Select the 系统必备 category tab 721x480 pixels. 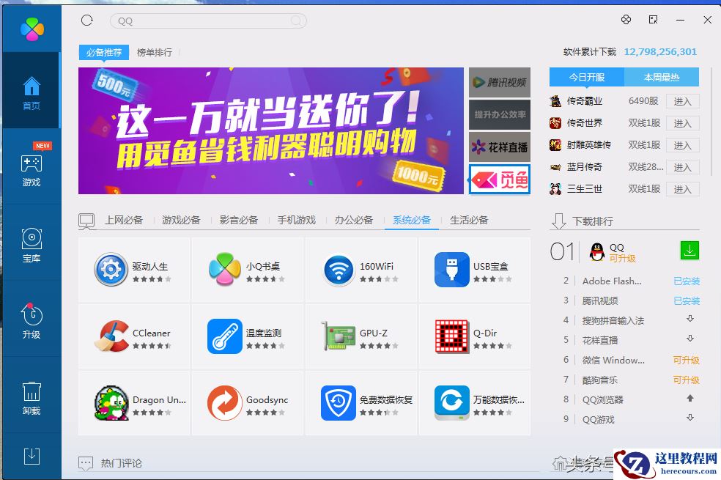tap(412, 221)
